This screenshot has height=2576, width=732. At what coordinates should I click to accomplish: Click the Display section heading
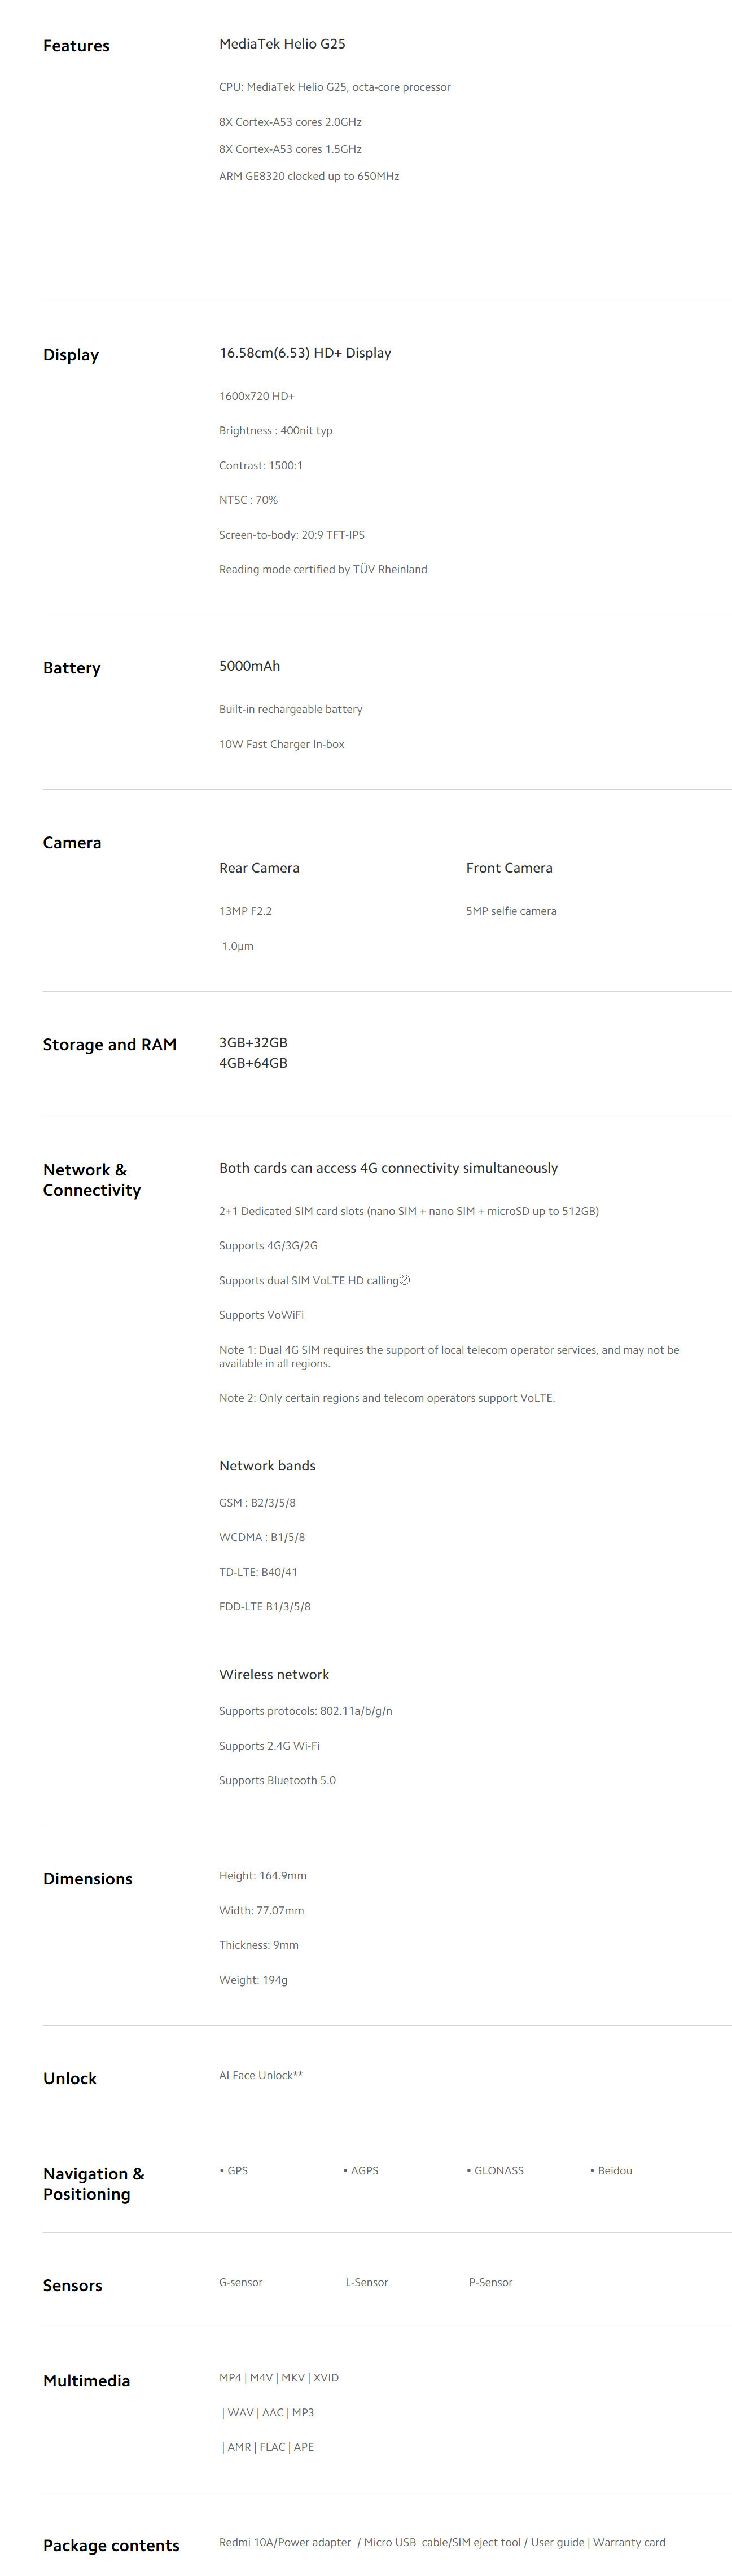click(x=71, y=355)
